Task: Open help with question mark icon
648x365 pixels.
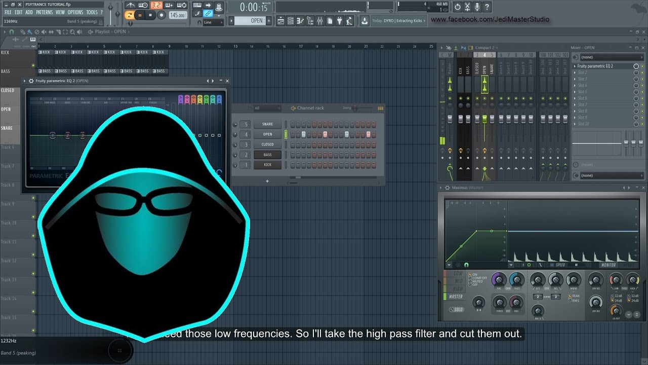Action: click(x=487, y=7)
